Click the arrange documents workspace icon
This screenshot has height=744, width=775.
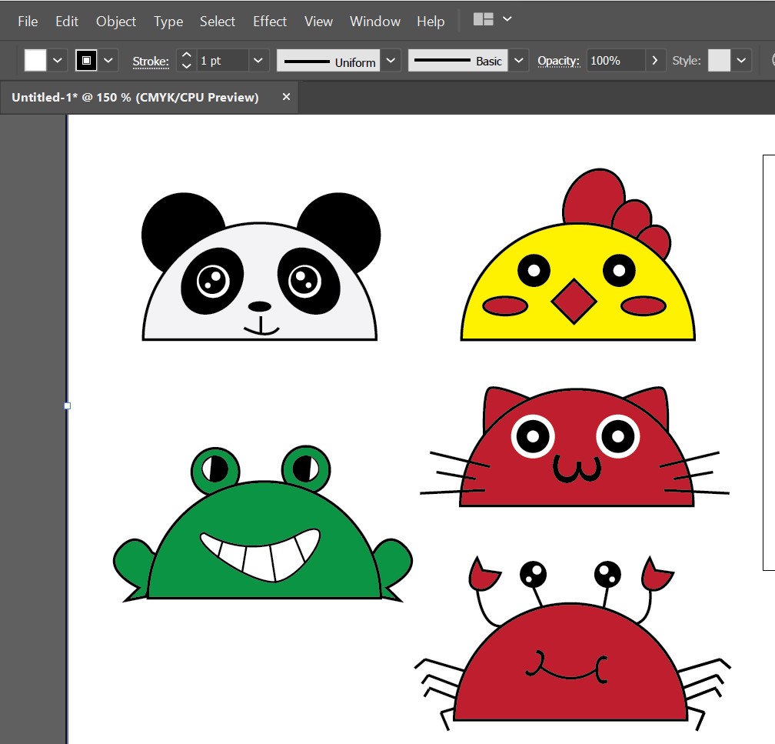pos(484,20)
